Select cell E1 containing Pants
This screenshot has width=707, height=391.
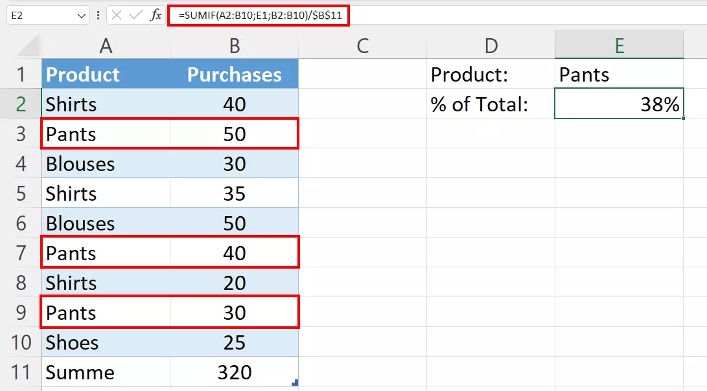click(619, 74)
